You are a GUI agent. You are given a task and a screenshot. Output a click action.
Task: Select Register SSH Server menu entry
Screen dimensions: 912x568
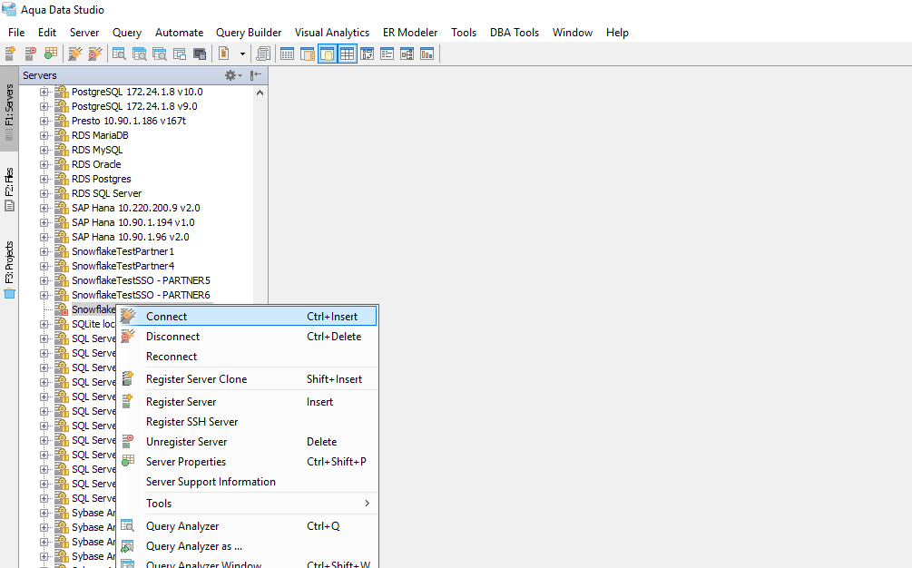(248, 422)
